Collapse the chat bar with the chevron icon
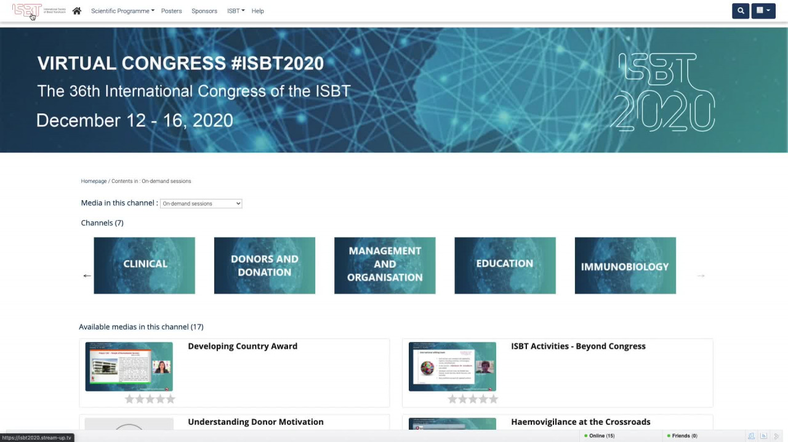The width and height of the screenshot is (788, 442). coord(776,436)
